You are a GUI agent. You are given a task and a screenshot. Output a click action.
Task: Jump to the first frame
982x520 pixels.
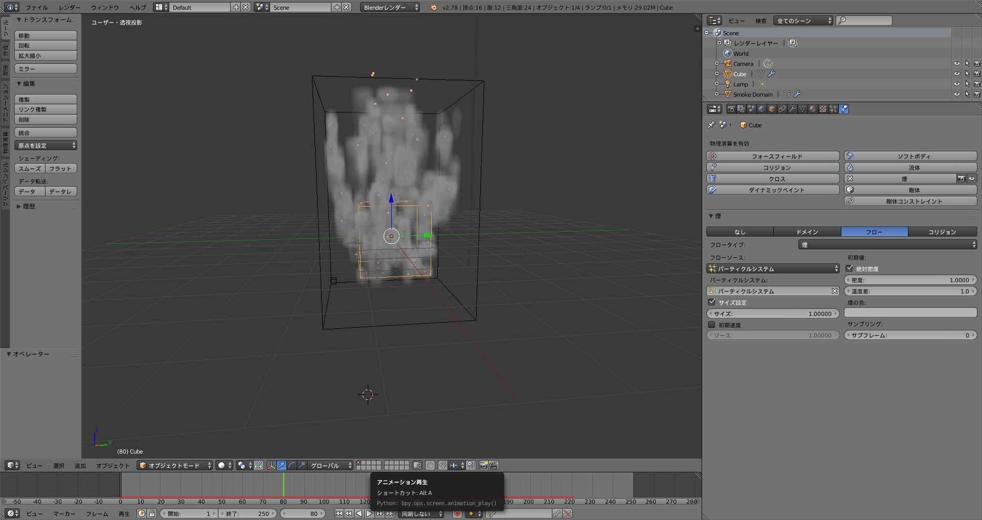[339, 513]
